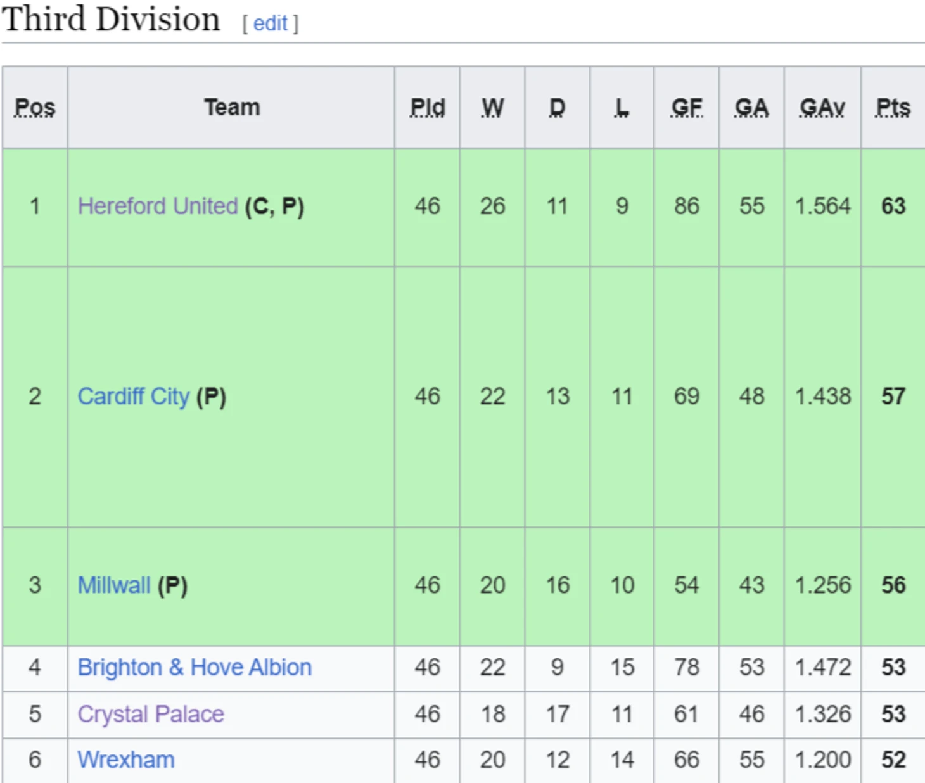Image resolution: width=925 pixels, height=783 pixels.
Task: Click Hereford United's 63 points cell
Action: 893,207
